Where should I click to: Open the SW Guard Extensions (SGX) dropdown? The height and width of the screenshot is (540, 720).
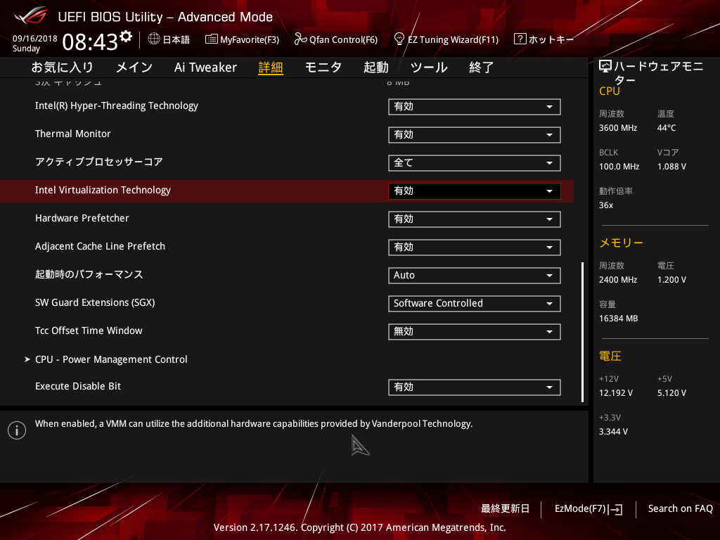click(474, 303)
